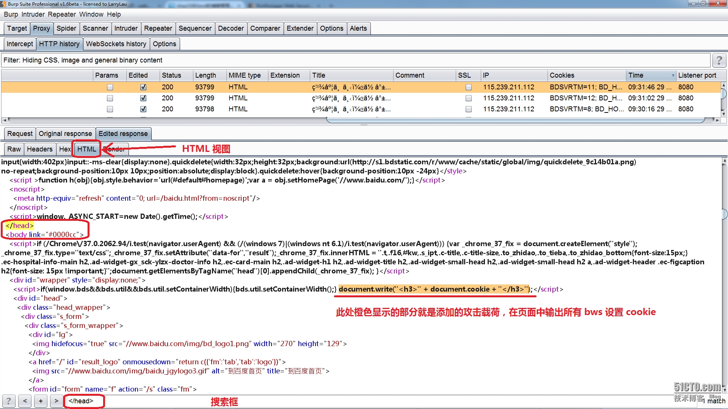Toggle SSL checkbox in 09:31:02 row
The width and height of the screenshot is (728, 409).
(x=469, y=98)
